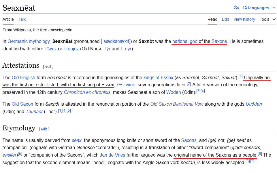The height and width of the screenshot is (173, 277).
Task: Click the Chronicon ex chronicis link
Action: [87, 92]
